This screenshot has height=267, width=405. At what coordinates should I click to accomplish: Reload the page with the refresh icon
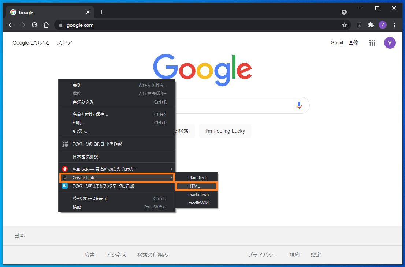click(34, 25)
